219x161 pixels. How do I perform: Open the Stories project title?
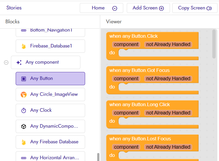pyautogui.click(x=14, y=8)
